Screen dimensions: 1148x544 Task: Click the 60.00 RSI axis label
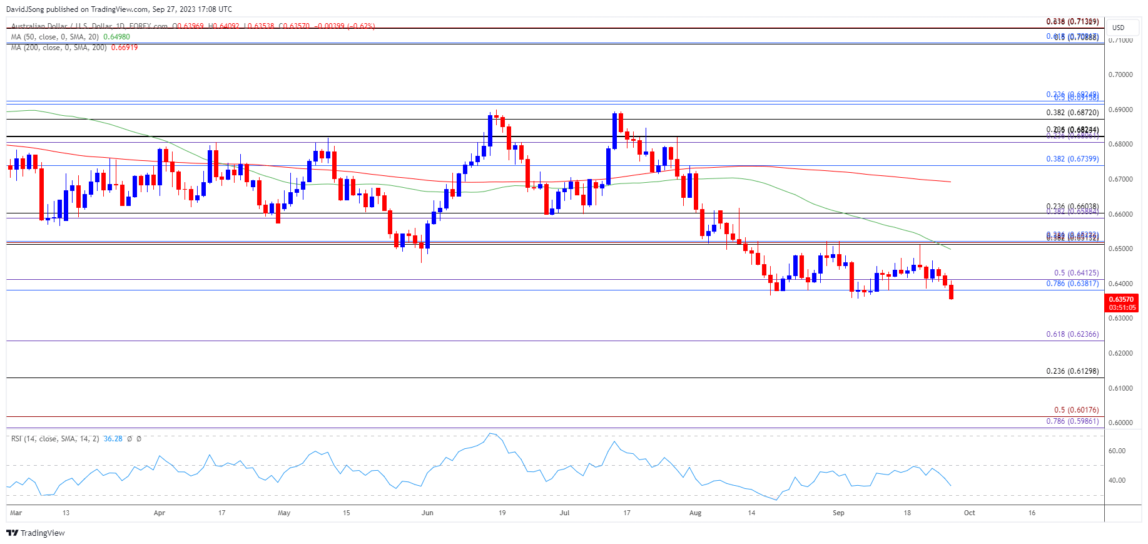click(x=1117, y=451)
